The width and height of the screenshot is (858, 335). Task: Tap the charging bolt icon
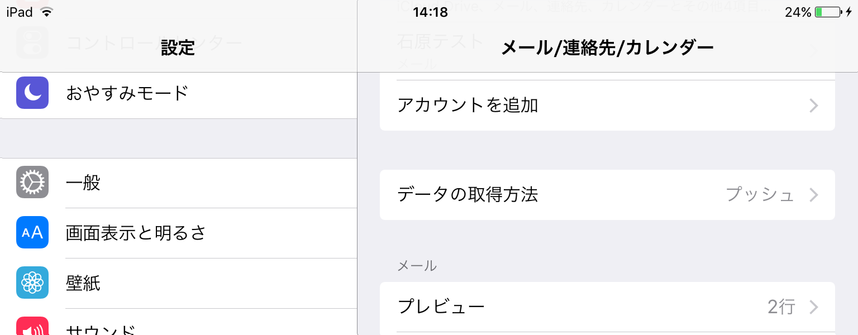pos(849,12)
